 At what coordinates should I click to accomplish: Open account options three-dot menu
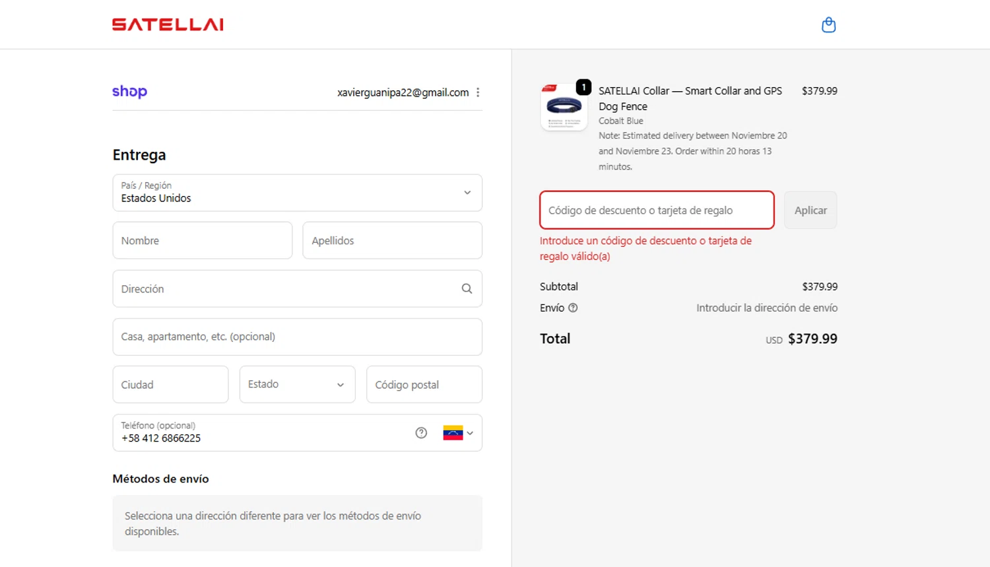(478, 92)
